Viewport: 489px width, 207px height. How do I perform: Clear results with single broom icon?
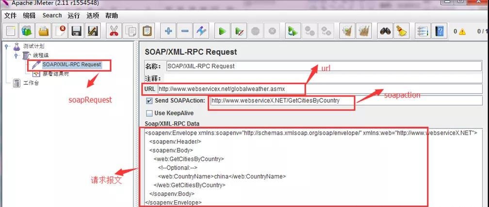[x=347, y=31]
